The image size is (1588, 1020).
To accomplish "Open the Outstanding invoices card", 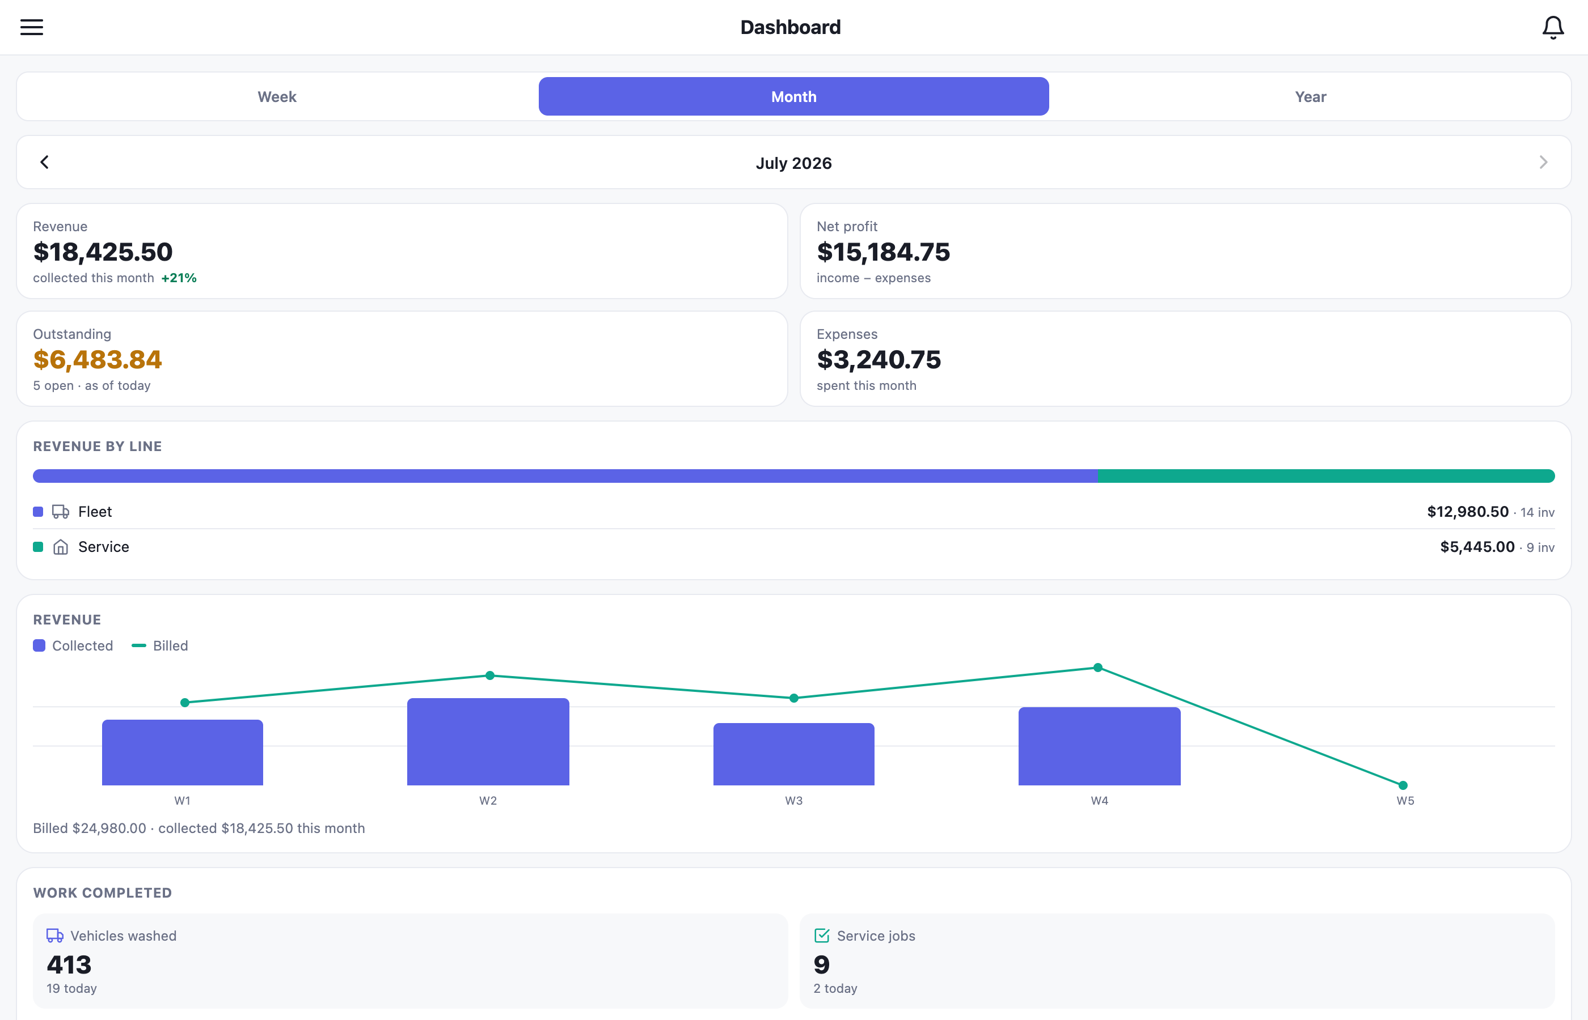I will pos(402,359).
